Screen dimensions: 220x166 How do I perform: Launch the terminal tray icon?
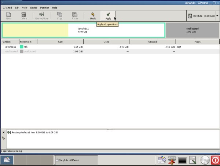pyautogui.click(x=182, y=161)
